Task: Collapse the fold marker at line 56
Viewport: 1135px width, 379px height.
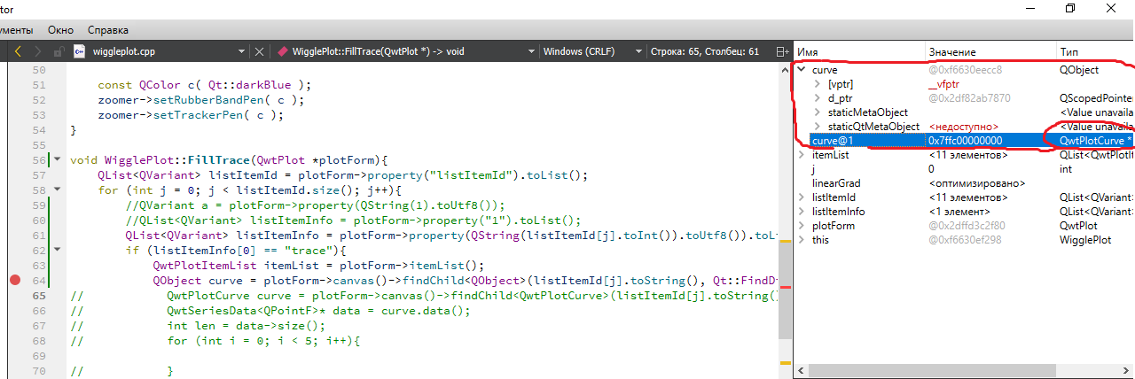Action: click(58, 160)
